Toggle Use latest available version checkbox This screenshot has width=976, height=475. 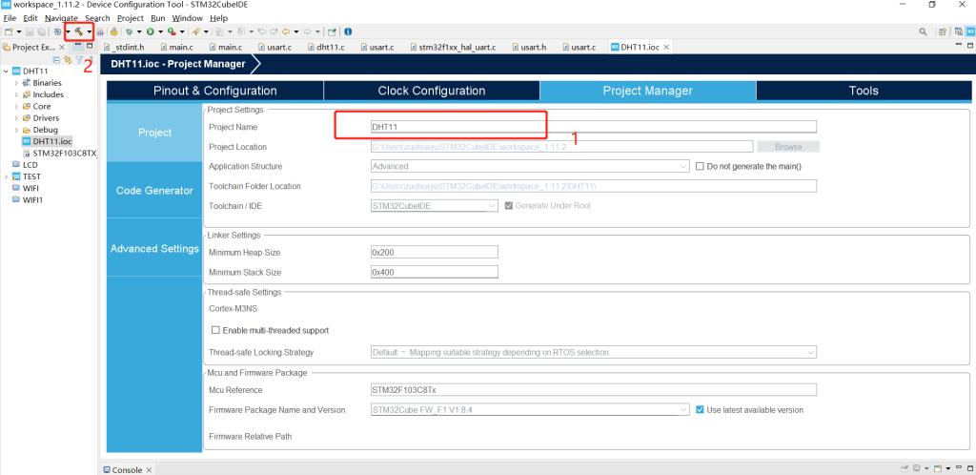click(700, 409)
